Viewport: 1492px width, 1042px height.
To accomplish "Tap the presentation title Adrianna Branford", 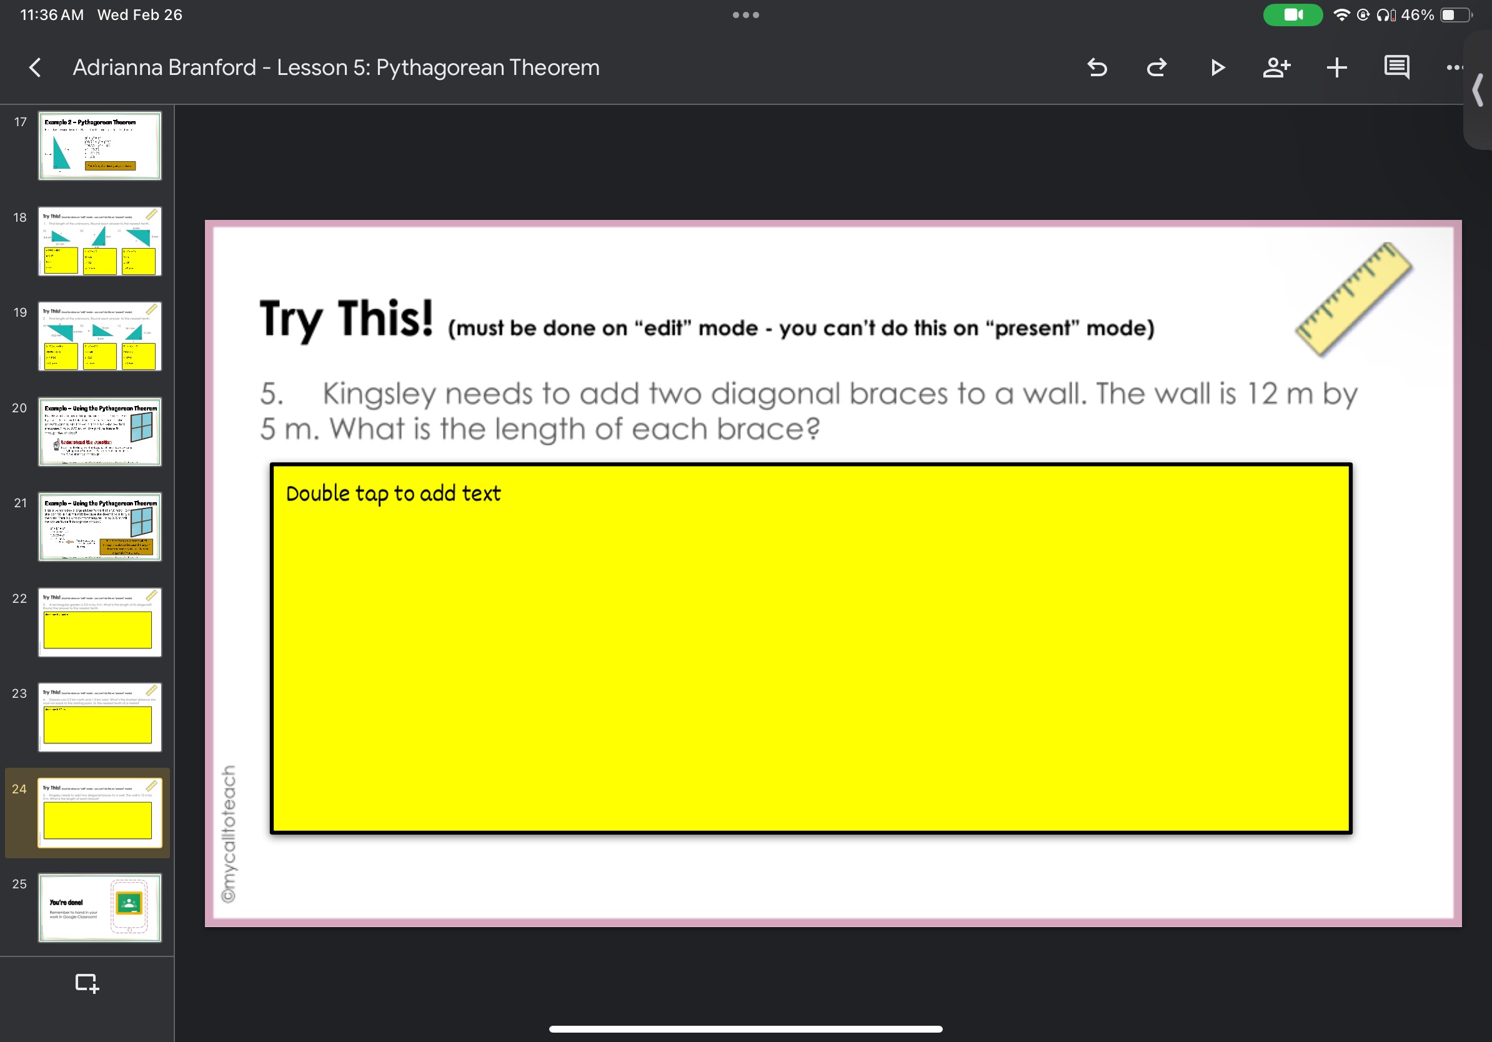I will tap(336, 67).
